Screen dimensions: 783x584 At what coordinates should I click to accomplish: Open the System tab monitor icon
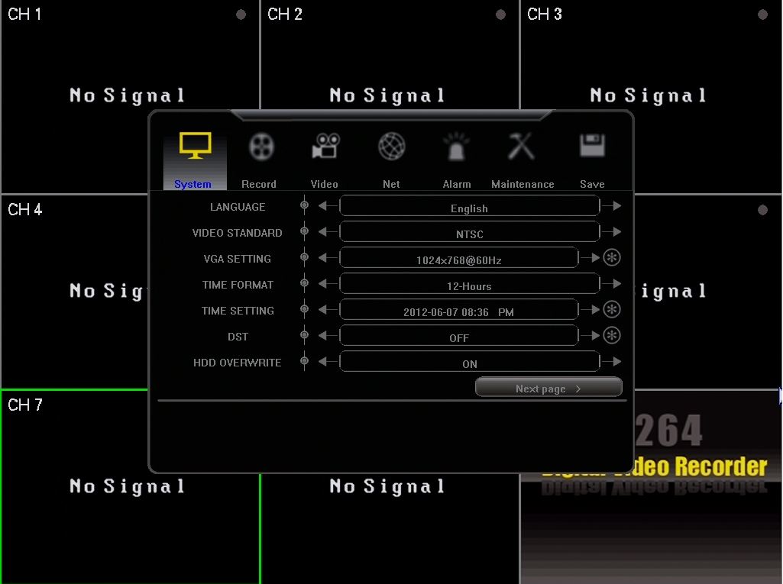click(196, 145)
